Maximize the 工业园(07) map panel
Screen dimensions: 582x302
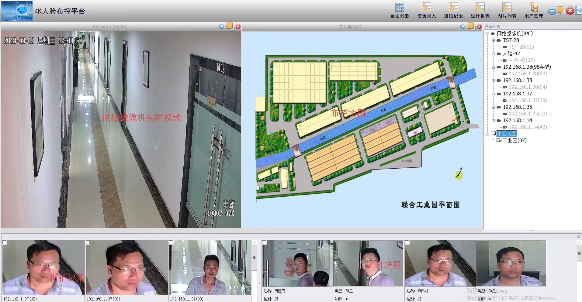tap(471, 26)
